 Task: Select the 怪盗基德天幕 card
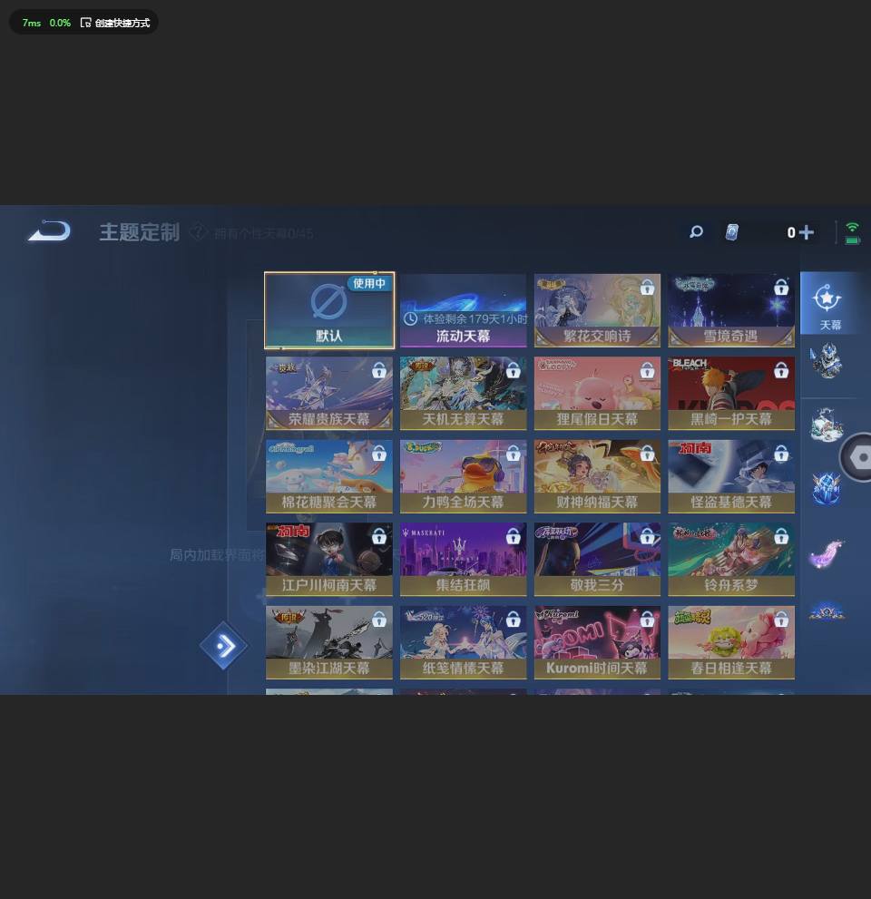[x=731, y=476]
